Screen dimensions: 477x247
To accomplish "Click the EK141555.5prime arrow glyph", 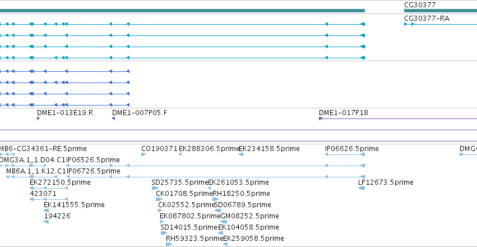I will (46, 211).
